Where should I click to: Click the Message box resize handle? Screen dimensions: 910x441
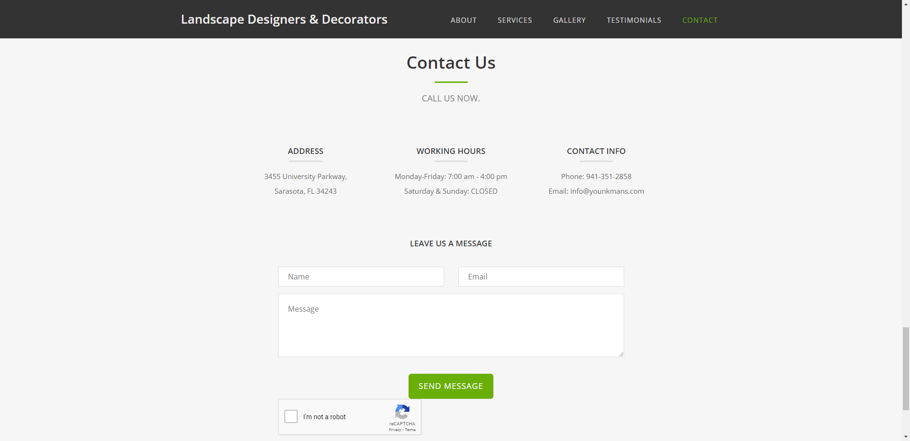pos(621,354)
